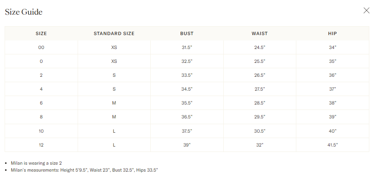Click the 28.5" waist measurement cell
This screenshot has height=182, width=372.
[260, 103]
